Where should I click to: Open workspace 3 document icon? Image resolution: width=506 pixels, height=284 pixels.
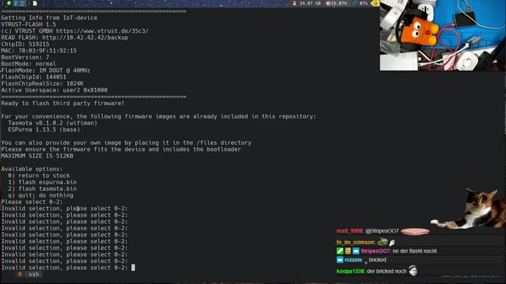pyautogui.click(x=35, y=3)
